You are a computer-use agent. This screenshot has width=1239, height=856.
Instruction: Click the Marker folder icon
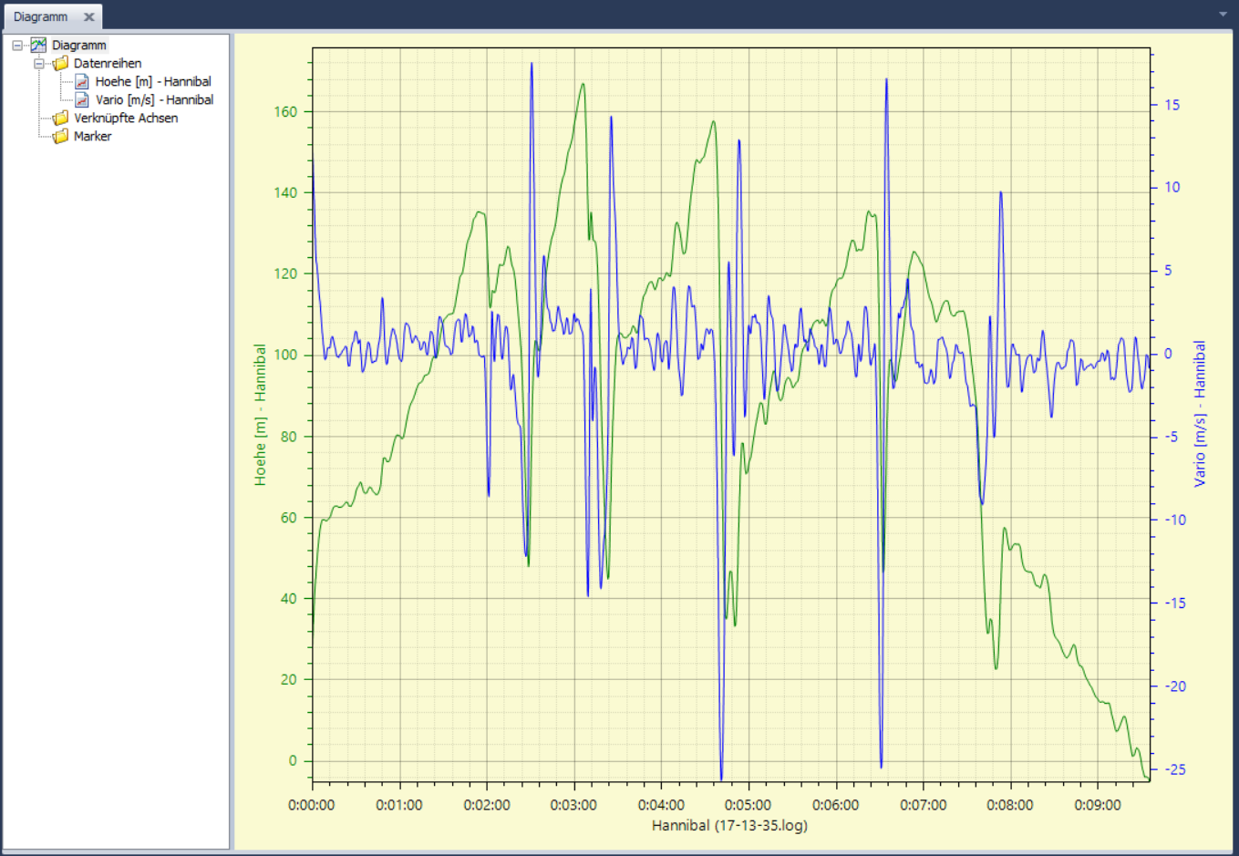tap(61, 136)
